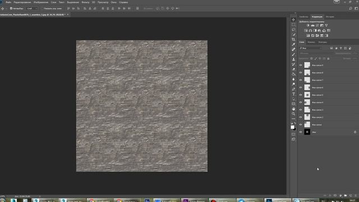Click the delete layer trash icon
The image size is (359, 202).
coord(356,196)
